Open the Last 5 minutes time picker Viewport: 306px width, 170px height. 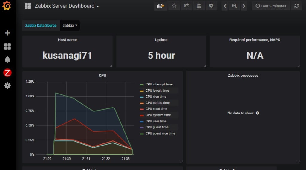(271, 6)
